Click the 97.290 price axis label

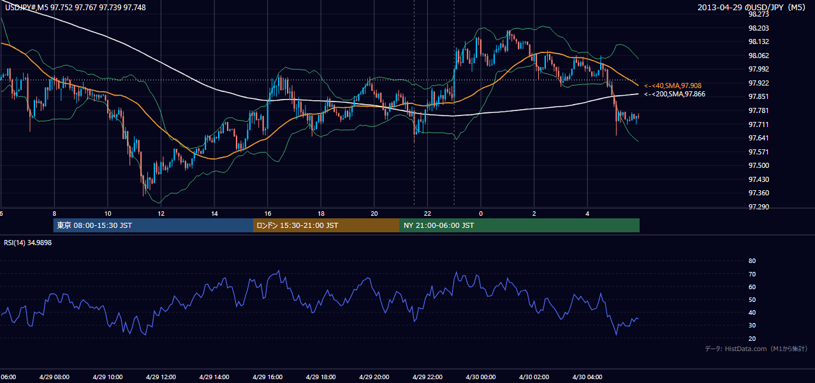point(758,207)
